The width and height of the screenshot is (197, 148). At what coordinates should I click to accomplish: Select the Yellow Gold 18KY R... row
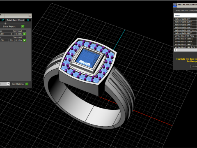pyautogui.click(x=185, y=30)
